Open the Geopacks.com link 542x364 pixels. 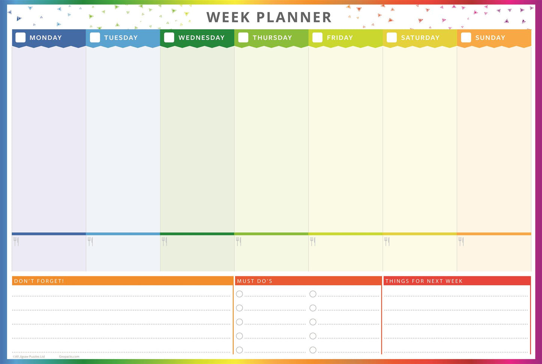[x=69, y=356]
